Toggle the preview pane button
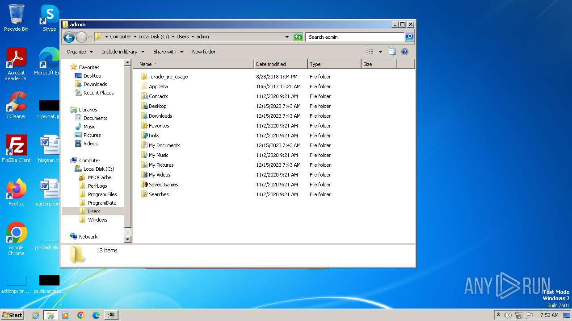The image size is (572, 321). pyautogui.click(x=392, y=52)
